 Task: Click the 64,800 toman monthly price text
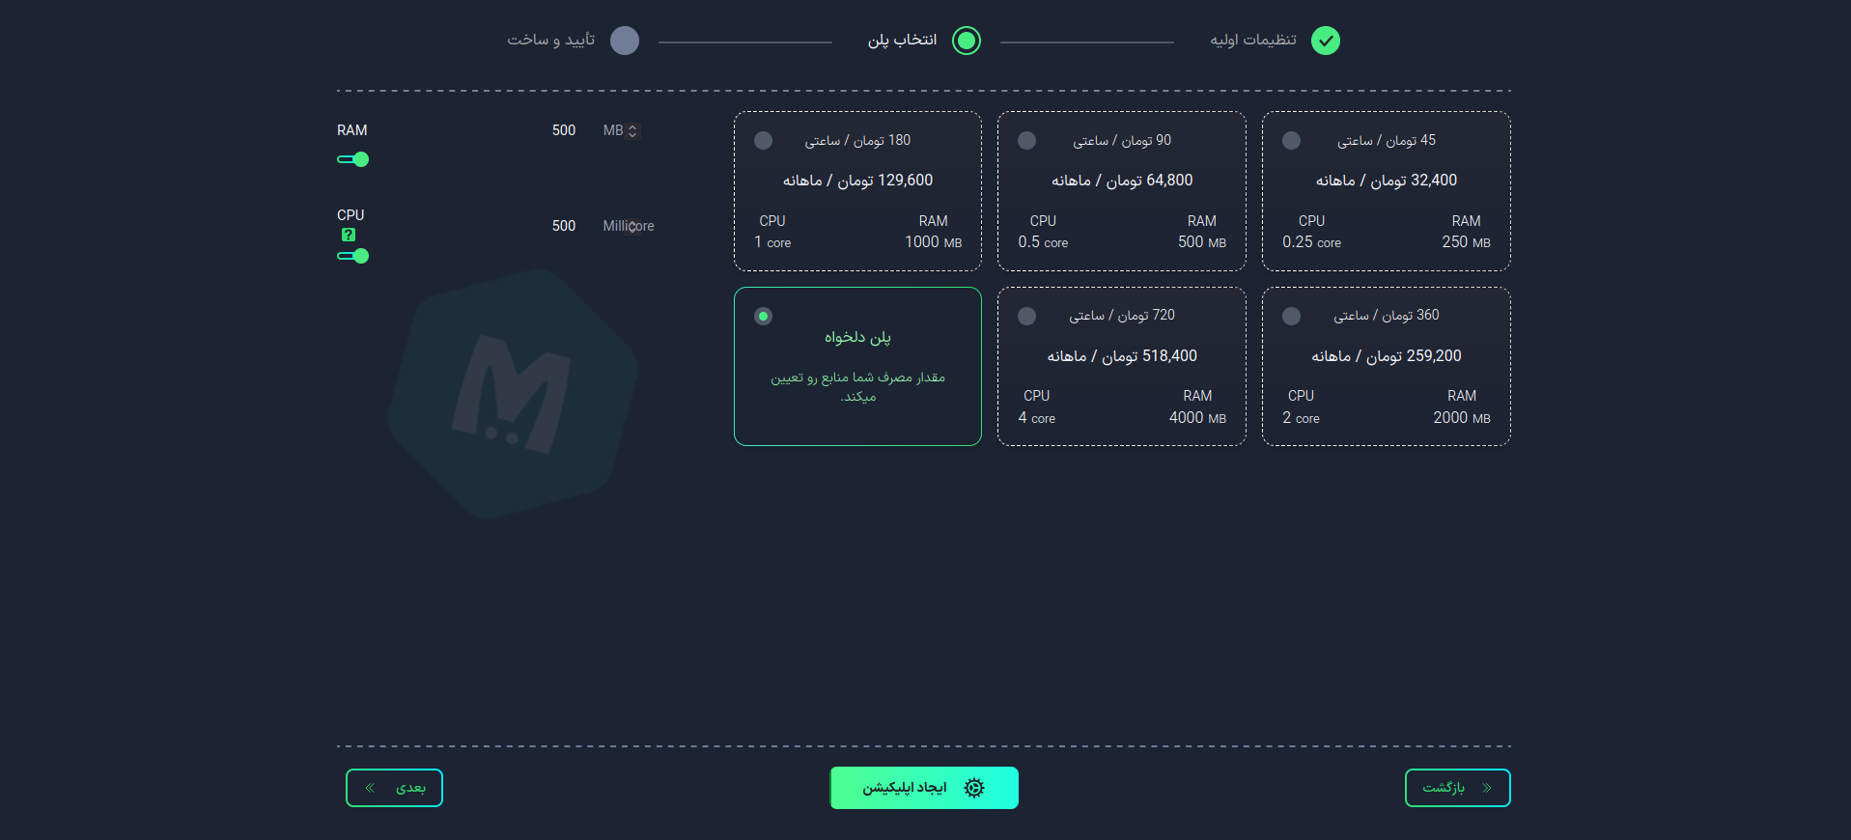1122,181
